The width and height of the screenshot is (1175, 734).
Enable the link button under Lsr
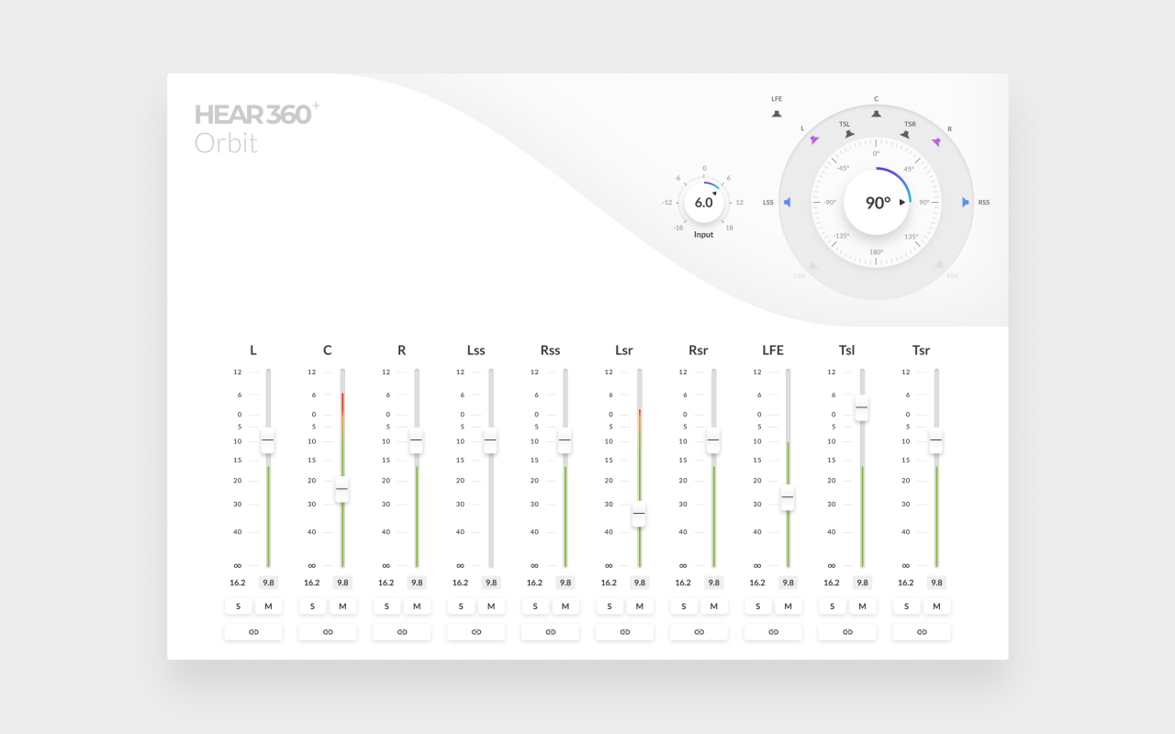pos(624,631)
